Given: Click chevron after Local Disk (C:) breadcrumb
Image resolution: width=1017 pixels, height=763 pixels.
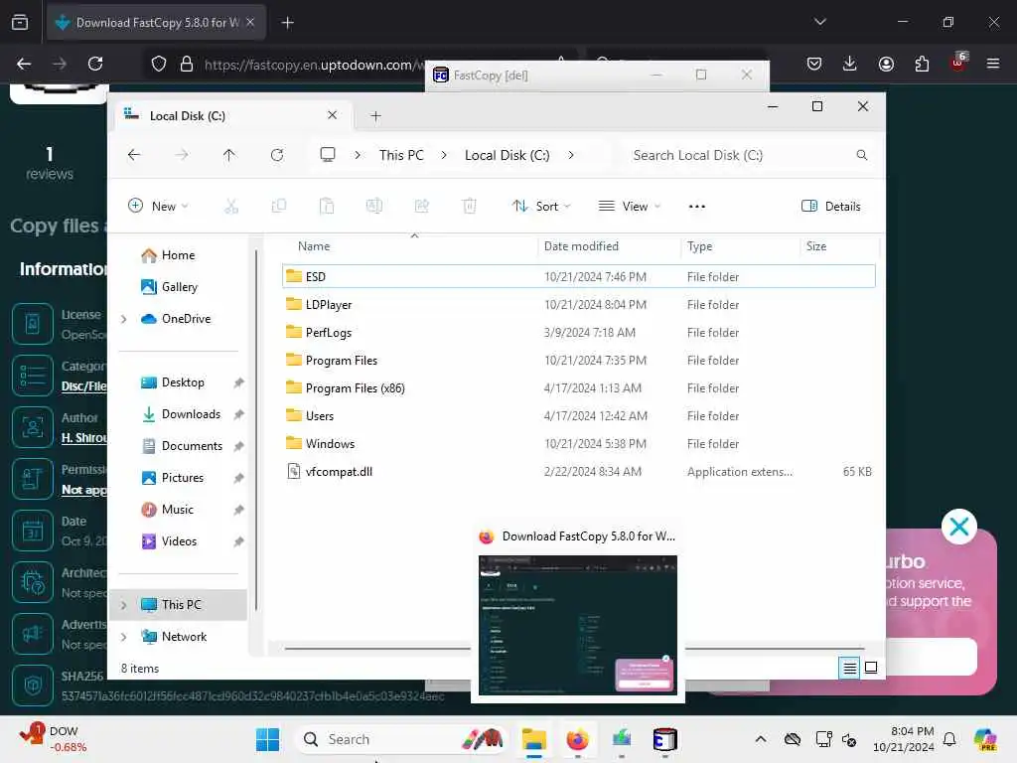Looking at the screenshot, I should [x=571, y=155].
